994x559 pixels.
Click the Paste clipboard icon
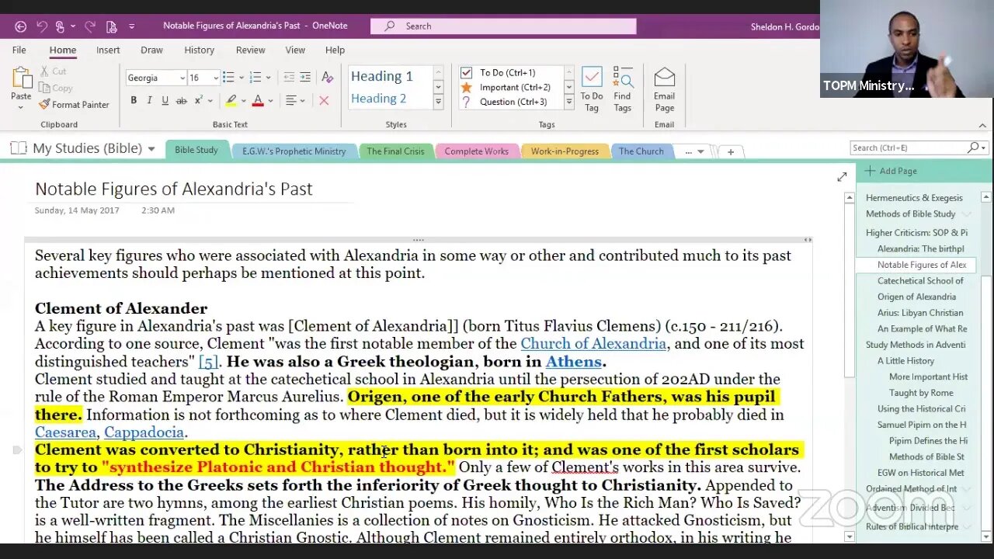[21, 78]
